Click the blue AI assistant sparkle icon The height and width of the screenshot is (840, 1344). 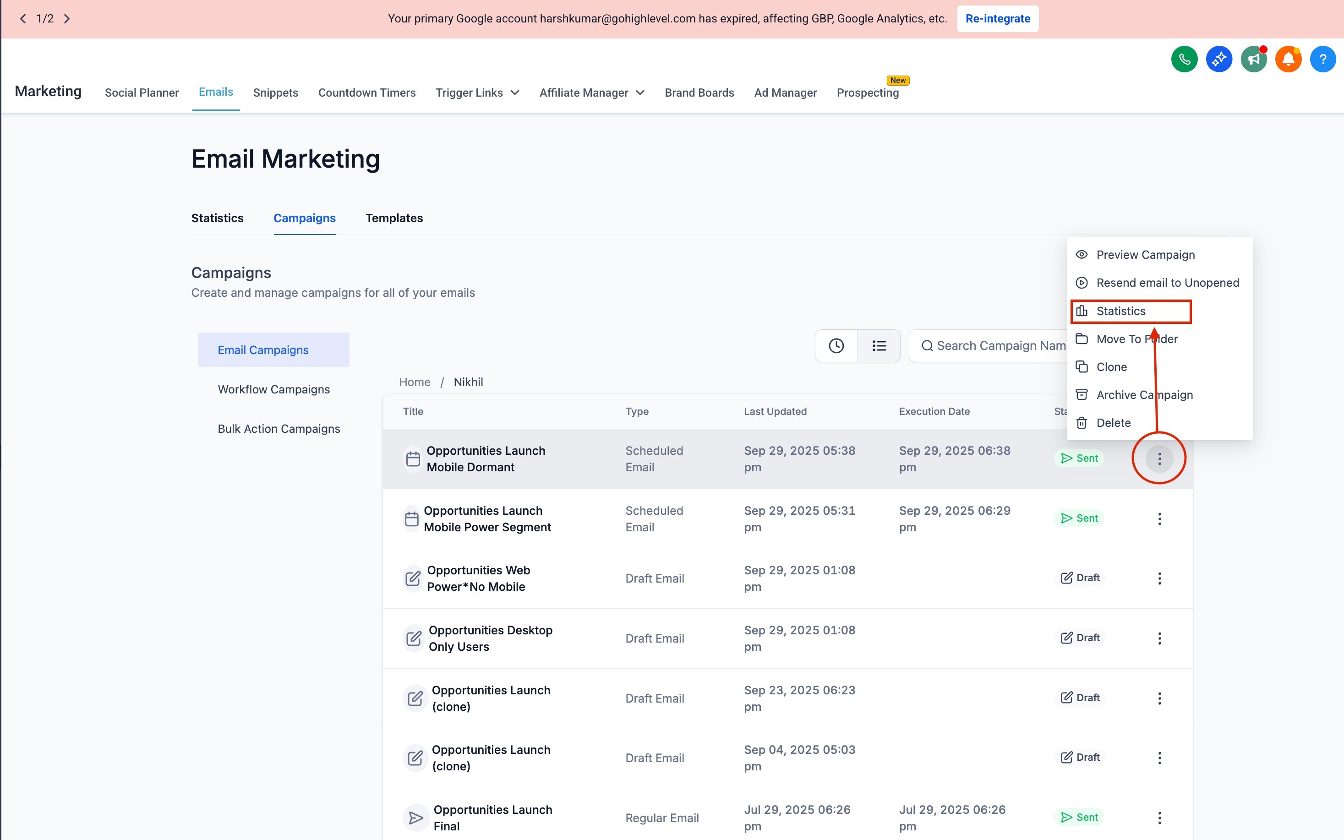click(x=1219, y=59)
